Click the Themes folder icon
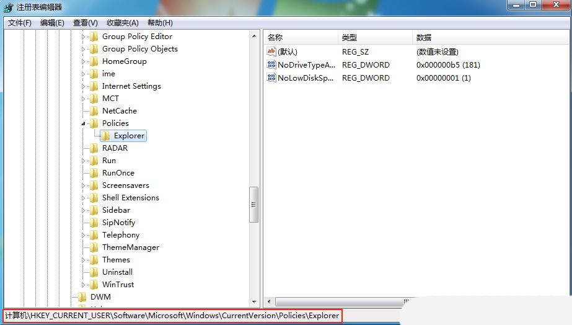 click(x=94, y=260)
